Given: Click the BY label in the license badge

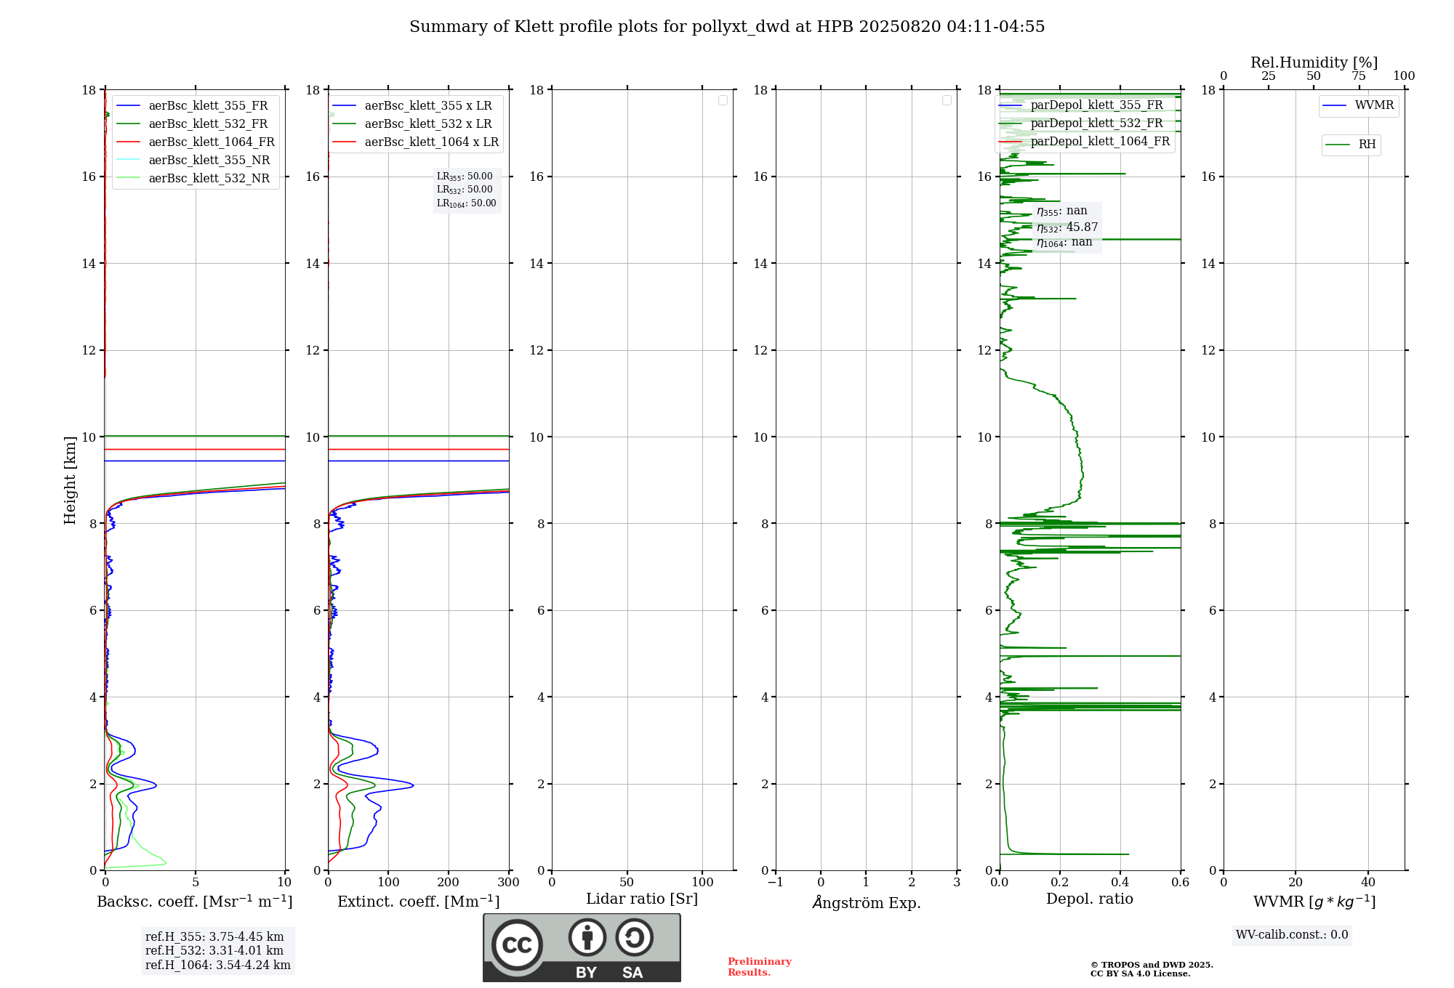Looking at the screenshot, I should 586,973.
